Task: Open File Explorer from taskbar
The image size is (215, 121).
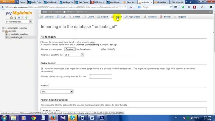Action: [x=13, y=118]
